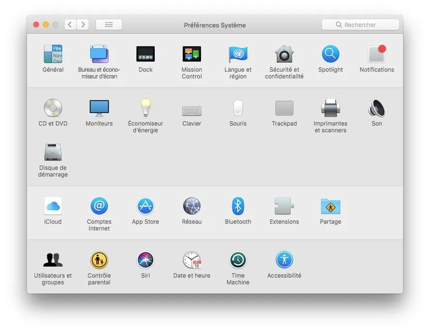Open the Notifications pane

(x=377, y=54)
